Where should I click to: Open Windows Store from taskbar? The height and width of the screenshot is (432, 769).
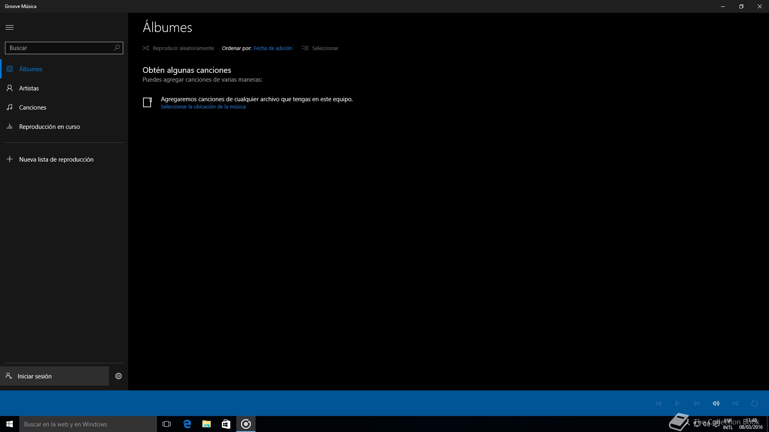tap(226, 424)
